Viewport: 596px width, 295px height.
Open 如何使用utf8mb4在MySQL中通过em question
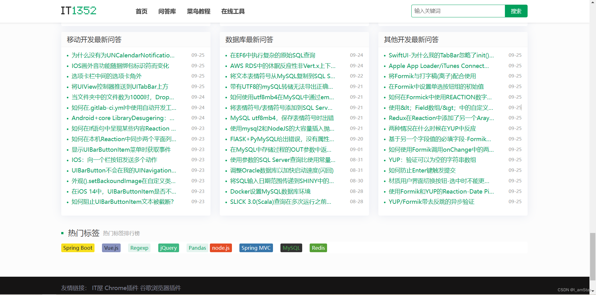[282, 97]
